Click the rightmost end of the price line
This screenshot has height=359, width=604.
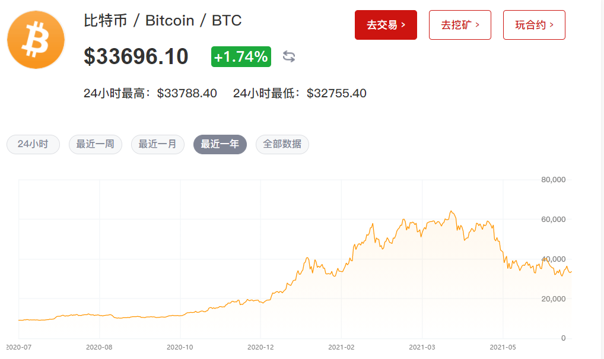(571, 272)
